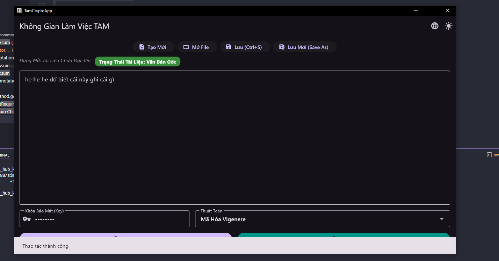The image size is (499, 261).
Task: Focus the Khóa Bảo Mật (Key) field
Action: pos(104,219)
